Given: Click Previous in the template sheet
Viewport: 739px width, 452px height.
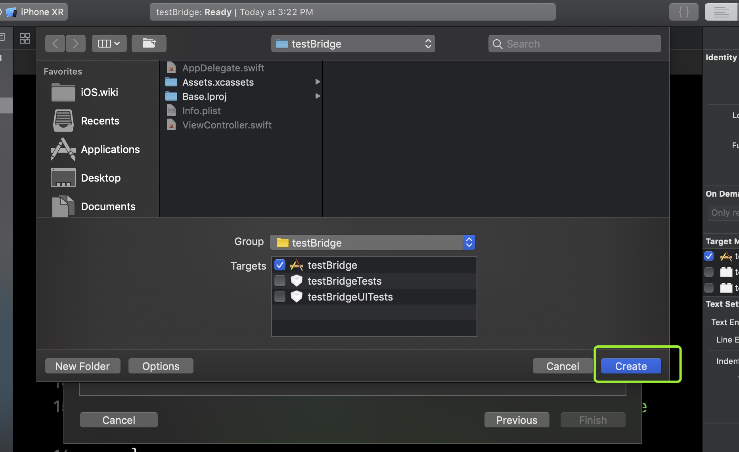Looking at the screenshot, I should 517,420.
